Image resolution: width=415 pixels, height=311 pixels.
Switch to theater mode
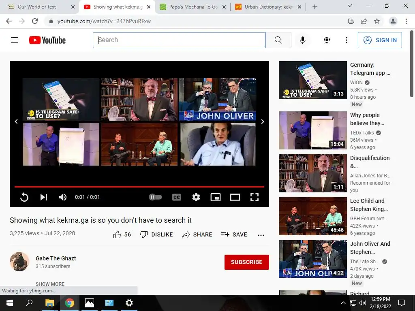[x=235, y=197]
